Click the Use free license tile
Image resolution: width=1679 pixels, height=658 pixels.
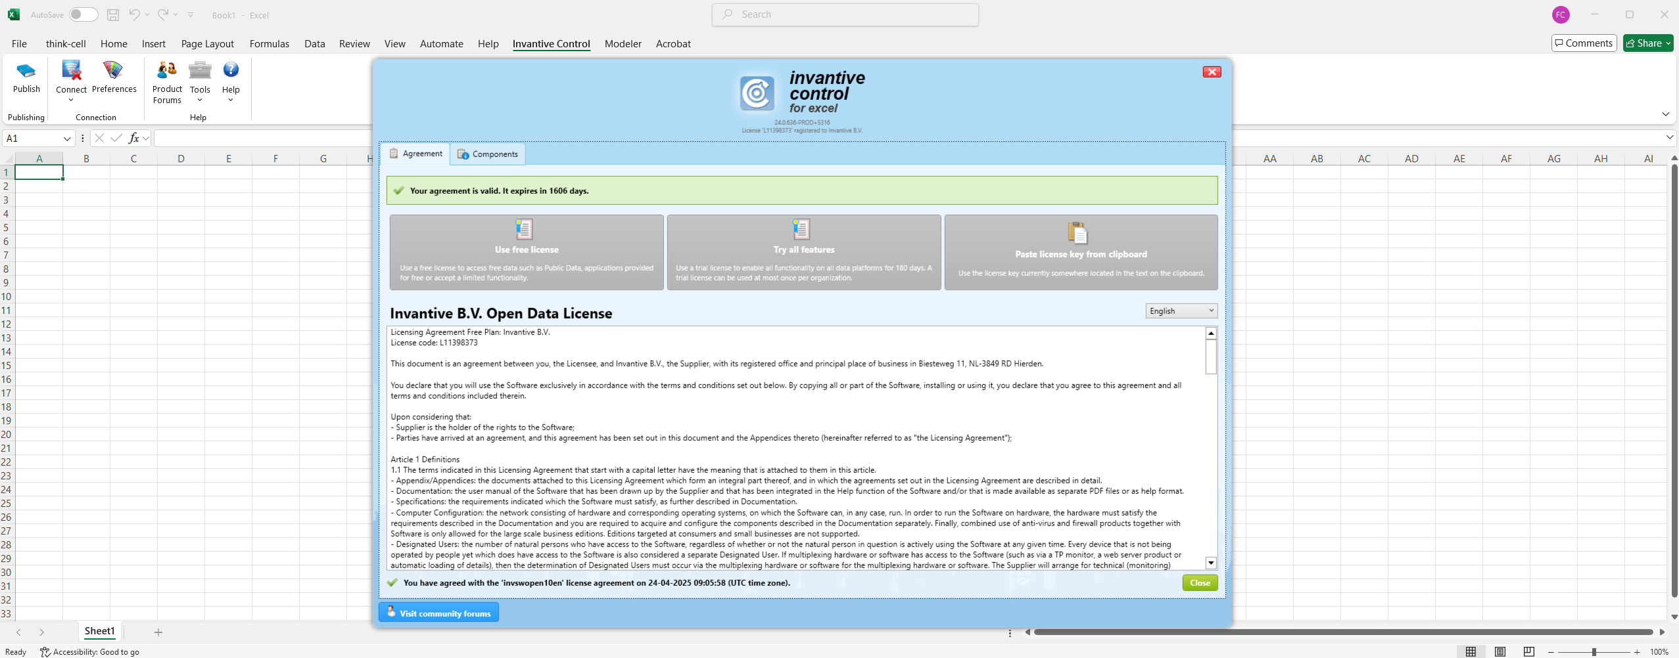pyautogui.click(x=527, y=252)
